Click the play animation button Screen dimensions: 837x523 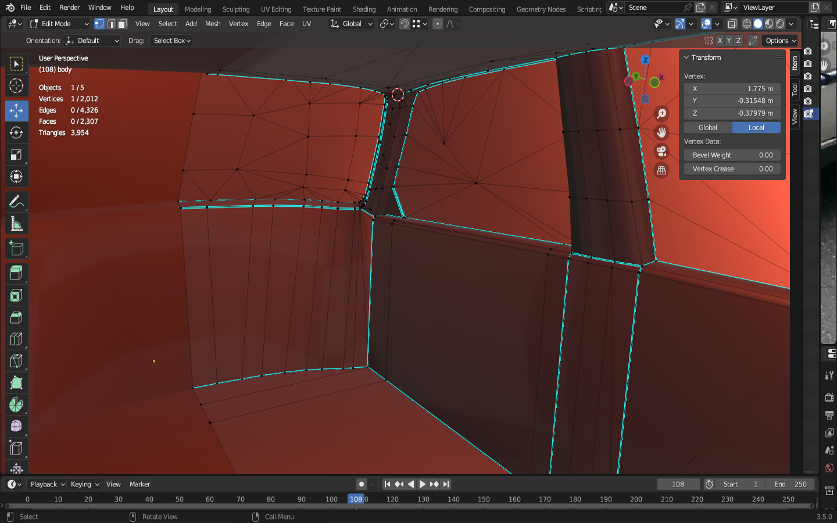point(423,484)
